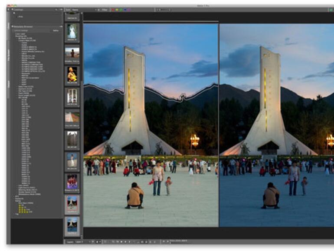334x251 pixels.
Task: Select the bride in white dress thumbnail
Action: (x=72, y=33)
